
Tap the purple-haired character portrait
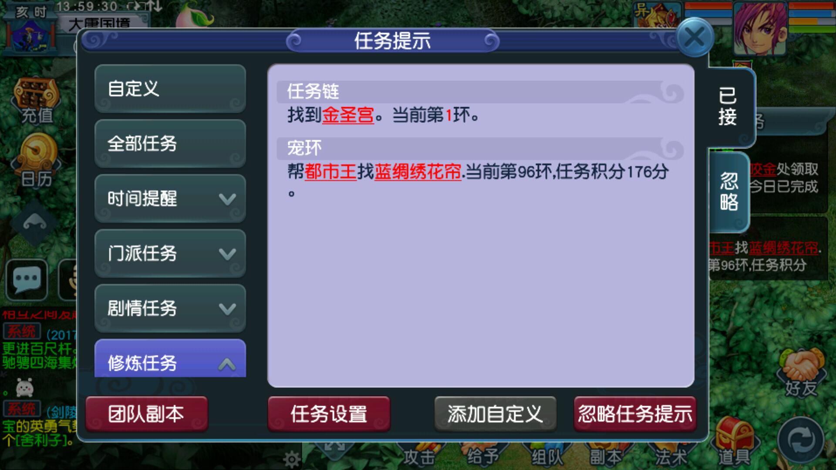760,29
